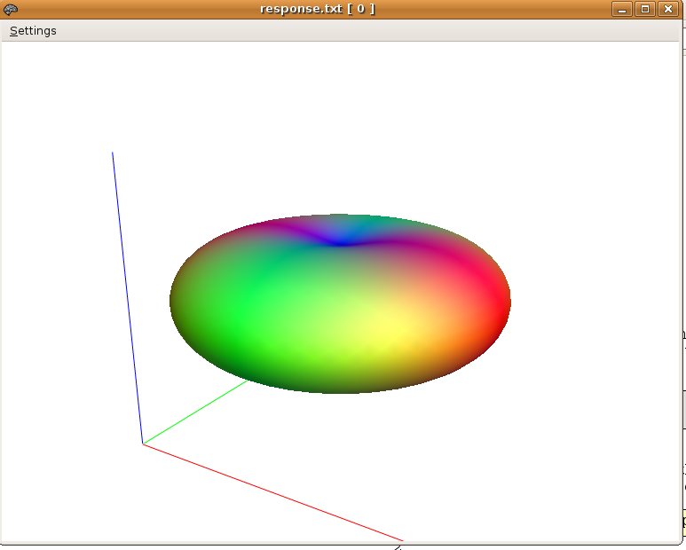
Task: Close the response.txt window
Action: 667,9
